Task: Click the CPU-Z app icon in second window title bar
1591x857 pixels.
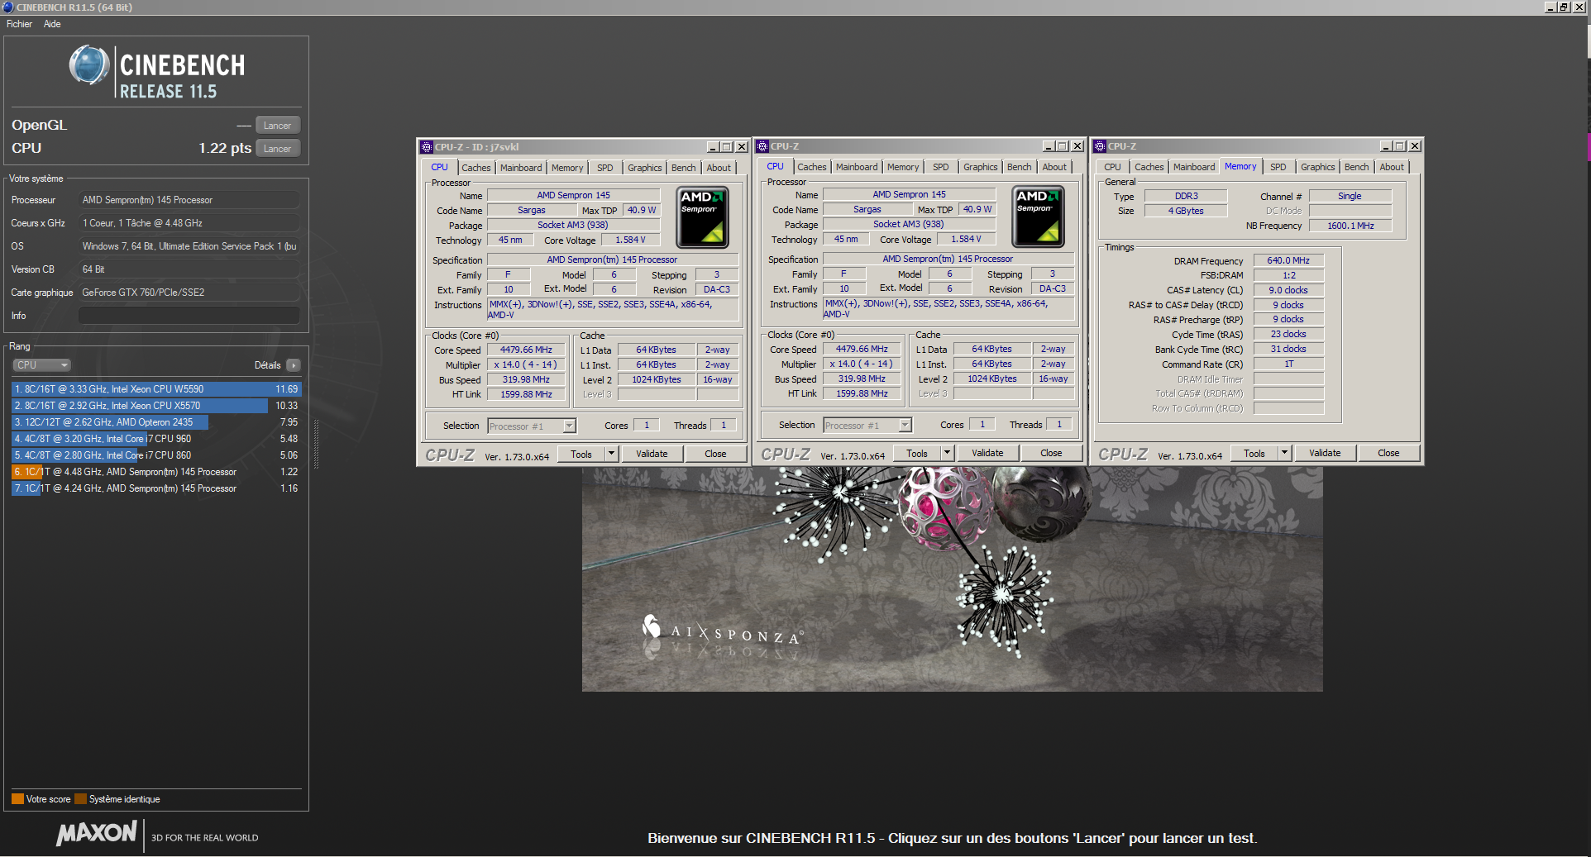Action: (762, 146)
